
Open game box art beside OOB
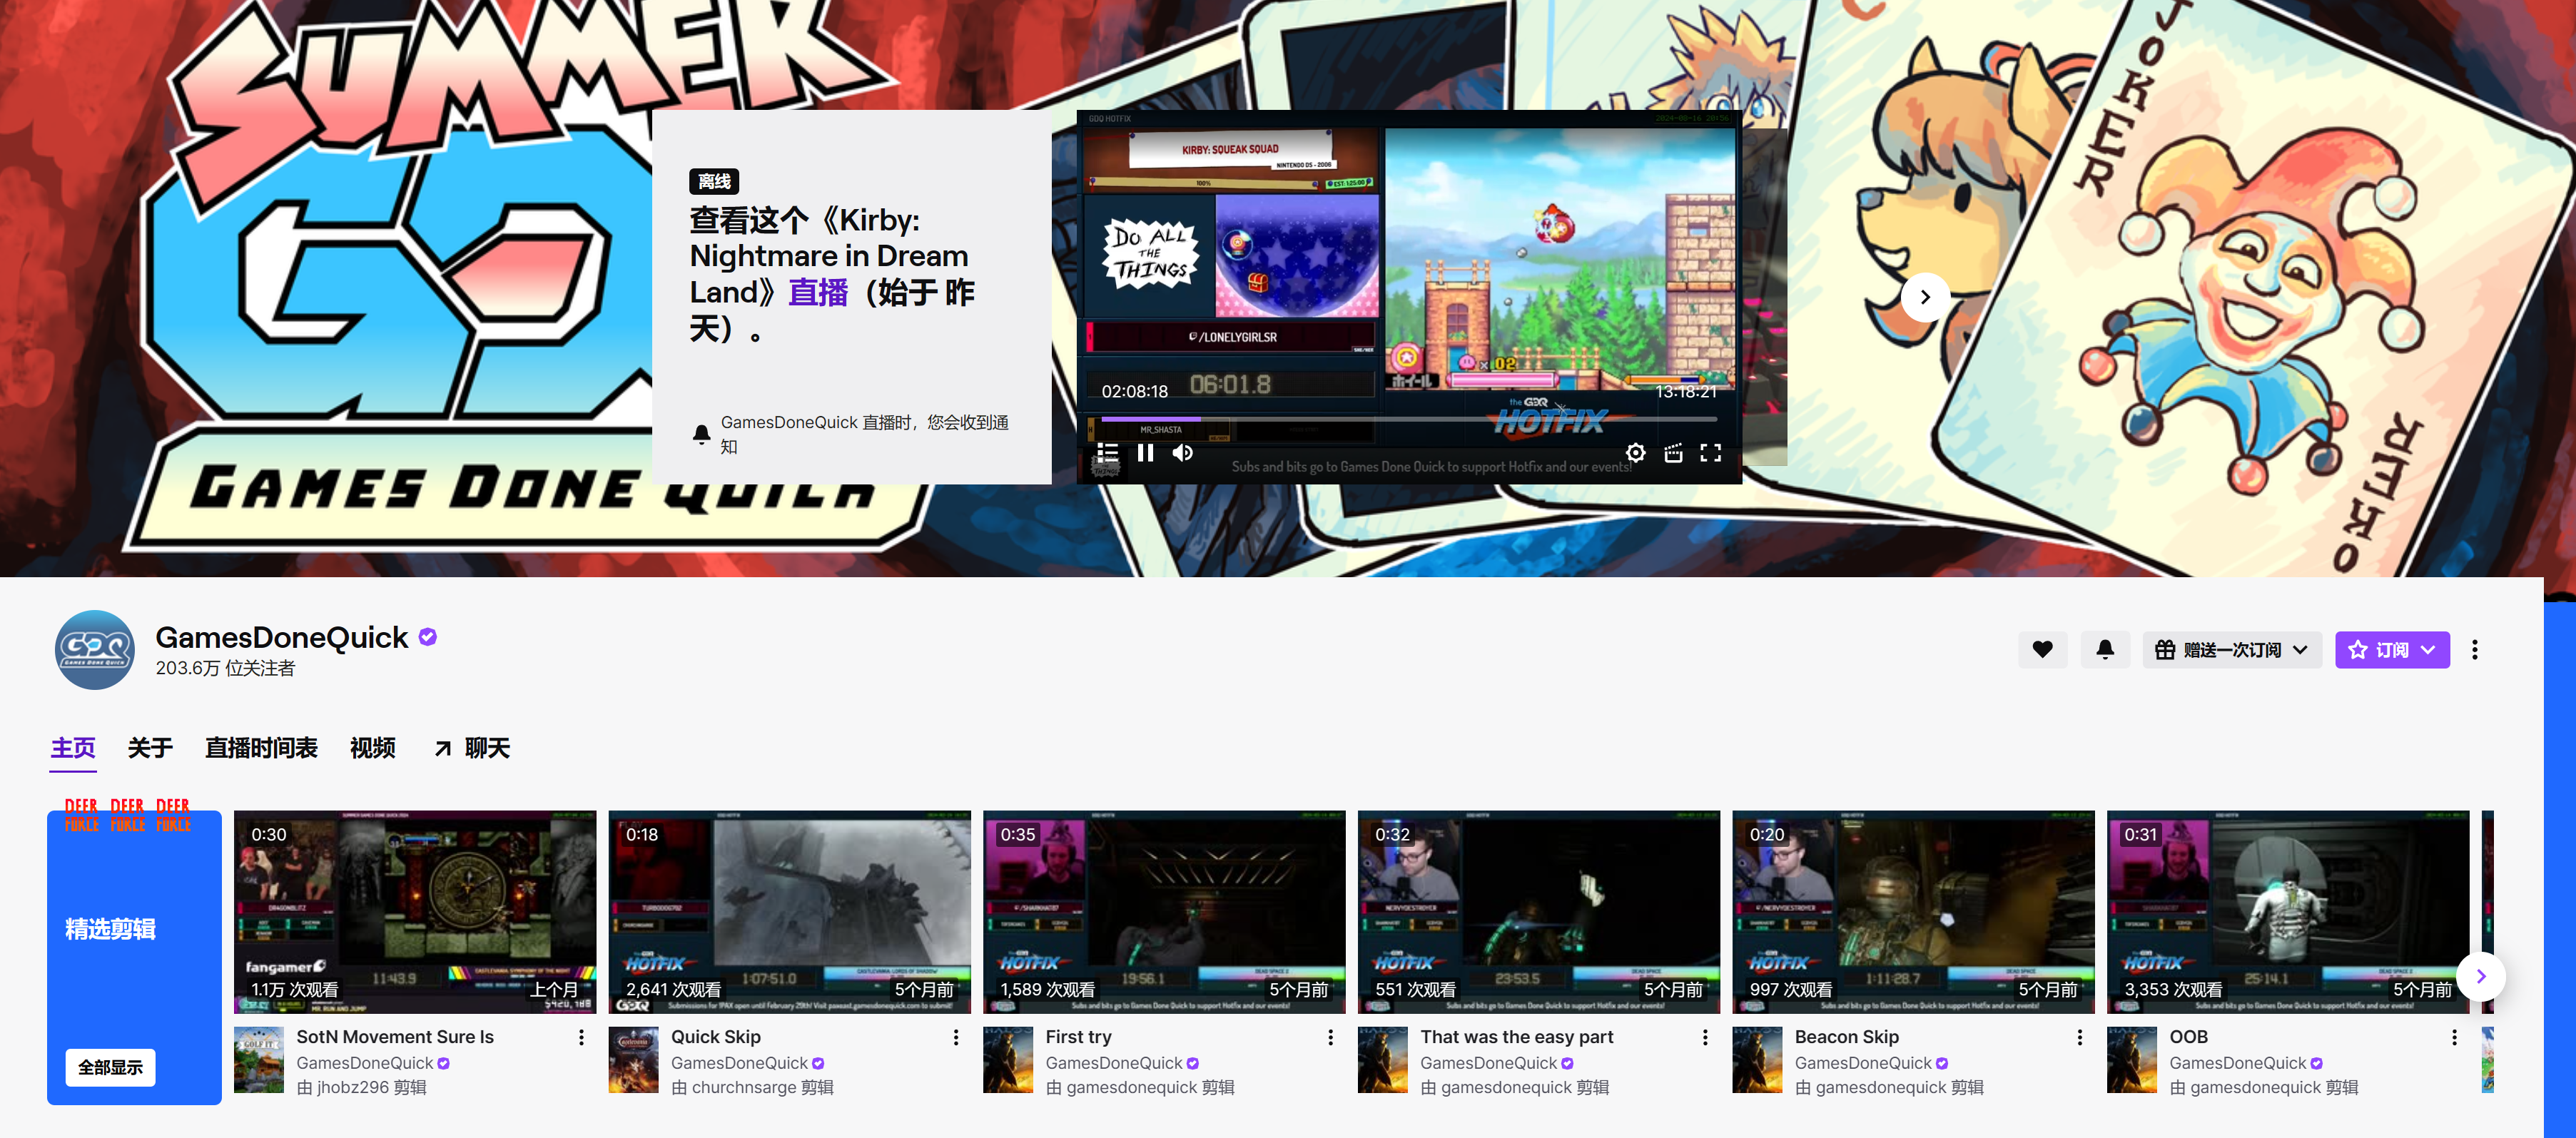click(x=2132, y=1060)
